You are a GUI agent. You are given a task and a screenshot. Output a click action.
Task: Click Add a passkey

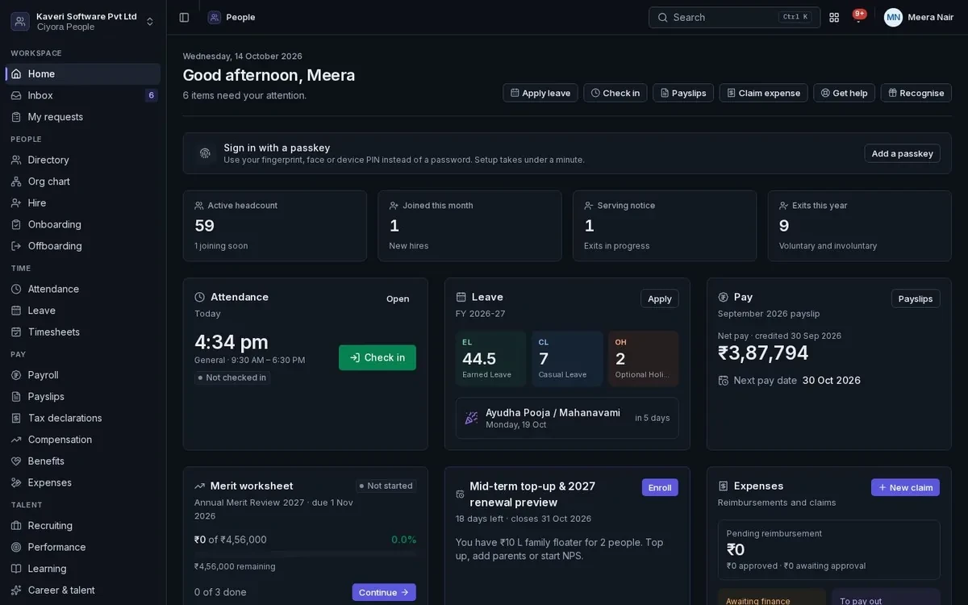click(903, 153)
